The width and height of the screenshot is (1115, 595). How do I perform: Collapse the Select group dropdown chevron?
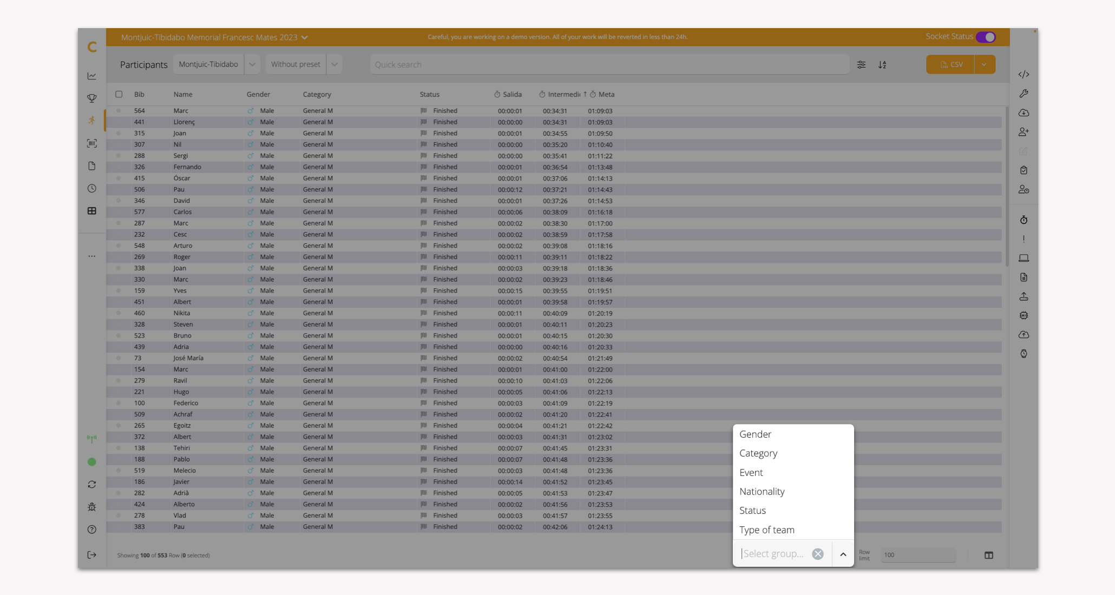coord(843,554)
